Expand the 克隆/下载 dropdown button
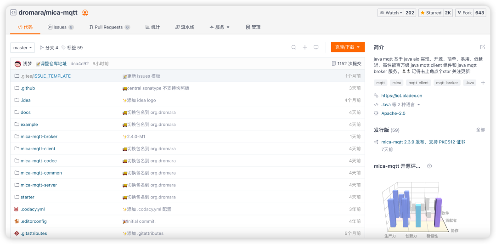The width and height of the screenshot is (496, 244). (x=348, y=47)
